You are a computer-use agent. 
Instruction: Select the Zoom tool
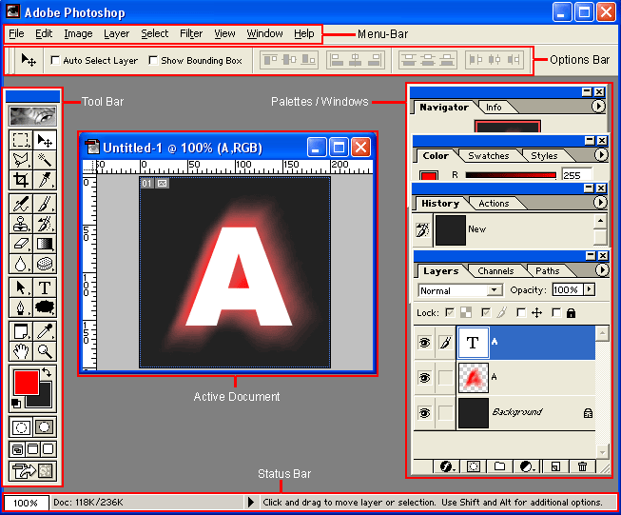45,351
